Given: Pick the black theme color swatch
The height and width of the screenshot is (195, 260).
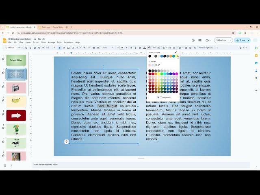Looking at the screenshot, I should [x=150, y=56].
